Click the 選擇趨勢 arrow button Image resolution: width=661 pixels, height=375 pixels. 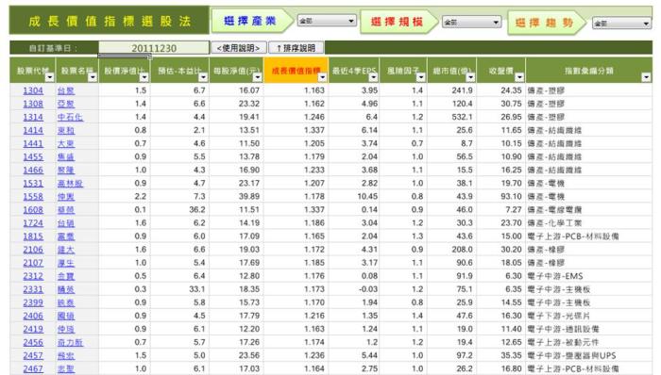click(547, 23)
